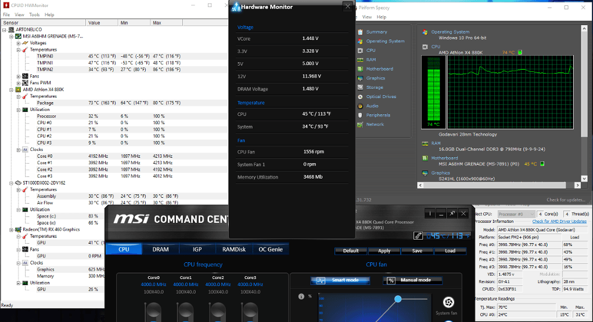Collapse the Radeon RX 460 Graphics node
Screen dimensions: 593x322
(12, 230)
